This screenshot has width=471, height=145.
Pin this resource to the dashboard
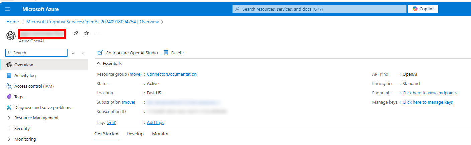[76, 33]
